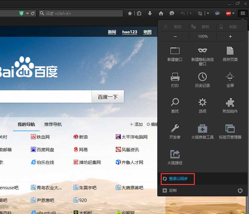The width and height of the screenshot is (249, 214).
Task: Click the undo arrow toolbar icon
Action: [183, 14]
